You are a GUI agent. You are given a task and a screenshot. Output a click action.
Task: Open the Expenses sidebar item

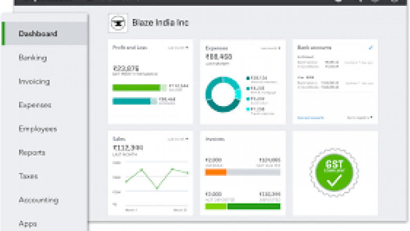point(35,105)
